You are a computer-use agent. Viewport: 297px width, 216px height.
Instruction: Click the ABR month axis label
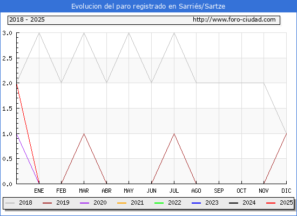106,191
